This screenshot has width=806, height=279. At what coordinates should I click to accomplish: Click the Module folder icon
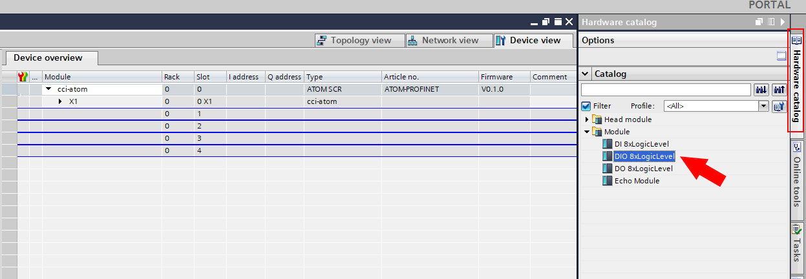point(597,132)
